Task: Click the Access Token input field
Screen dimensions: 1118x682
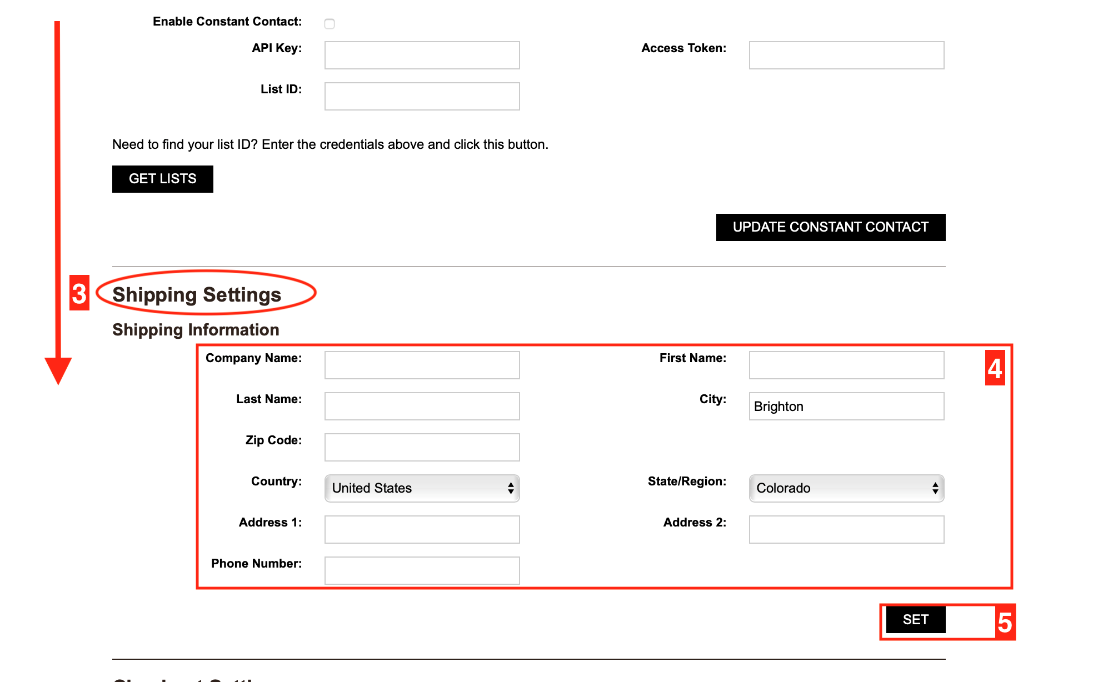Action: point(846,55)
